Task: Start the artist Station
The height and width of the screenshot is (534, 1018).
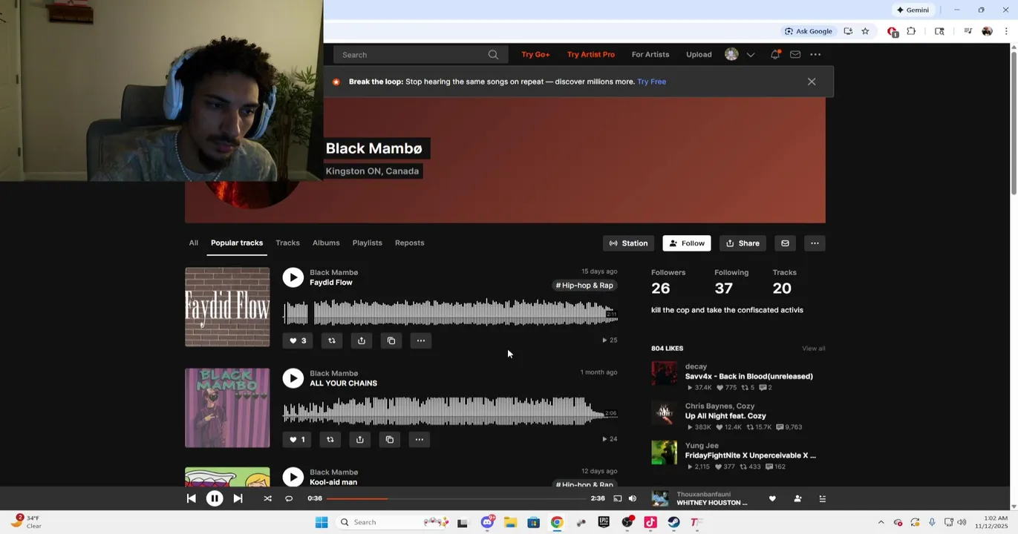Action: [628, 243]
